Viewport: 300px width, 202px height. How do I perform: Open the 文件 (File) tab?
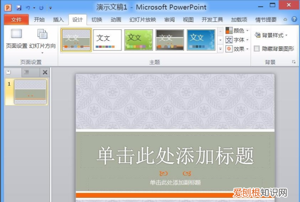pyautogui.click(x=16, y=19)
